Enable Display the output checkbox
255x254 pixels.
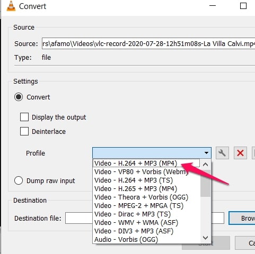(24, 117)
